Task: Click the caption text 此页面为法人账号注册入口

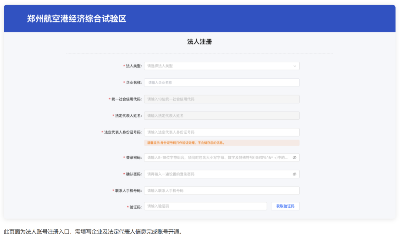Action: pyautogui.click(x=36, y=232)
